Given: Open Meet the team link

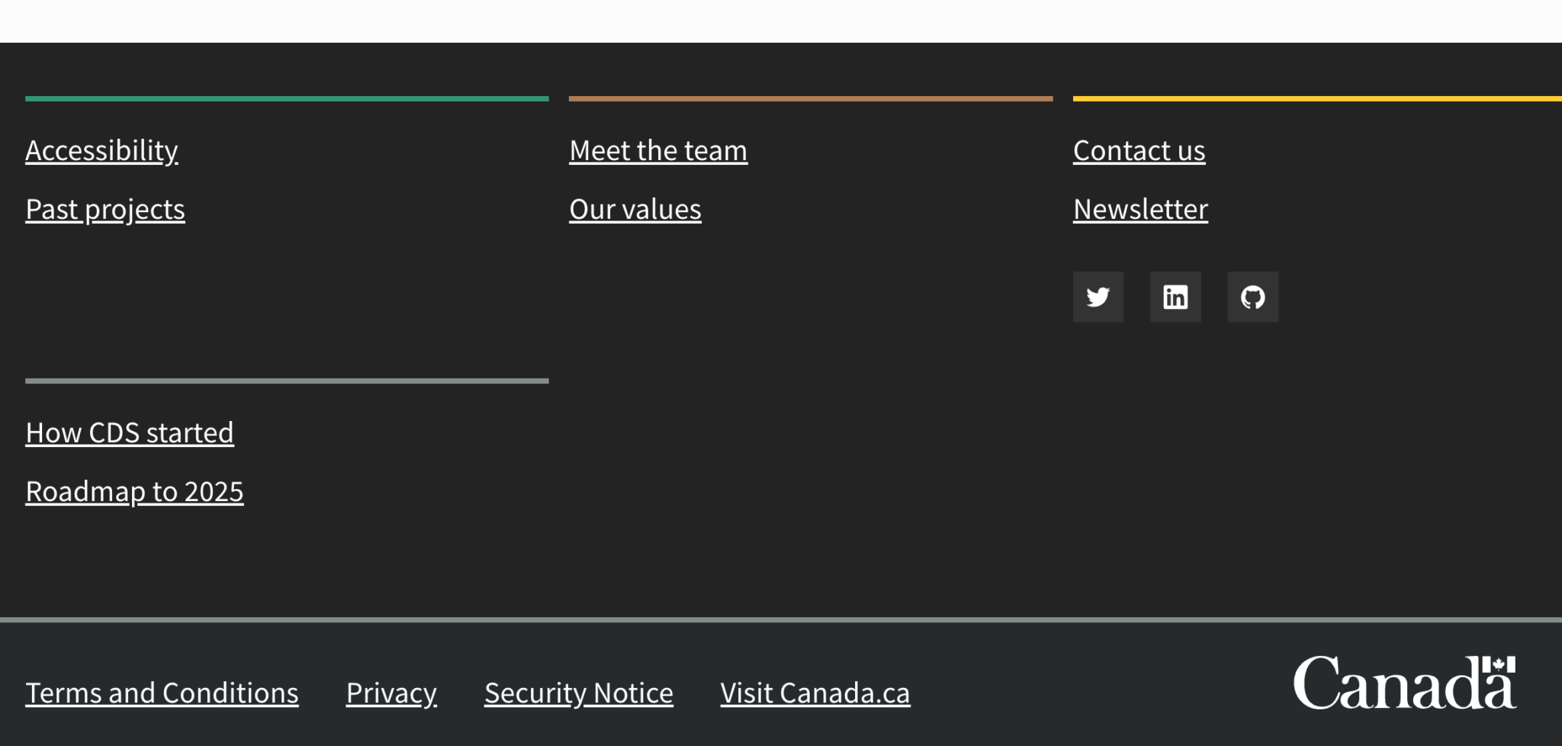Looking at the screenshot, I should (658, 150).
